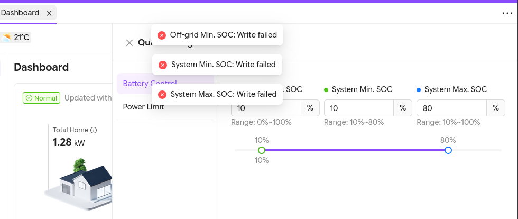Close the Quick Settings panel

click(x=129, y=43)
